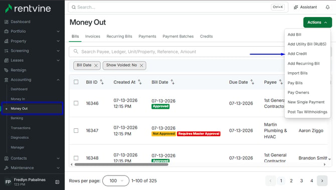336x190 pixels.
Task: Click the Screening icon in sidebar
Action: 6,51
